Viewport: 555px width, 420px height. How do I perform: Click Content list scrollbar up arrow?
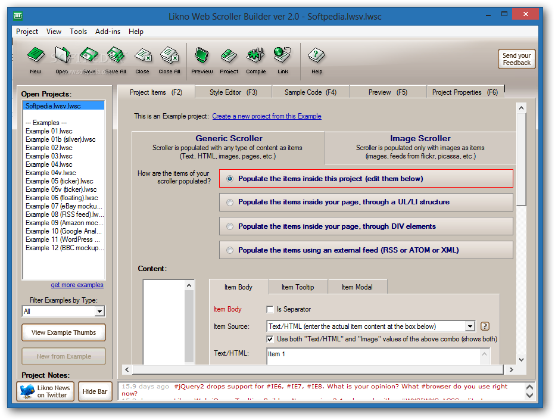189,285
